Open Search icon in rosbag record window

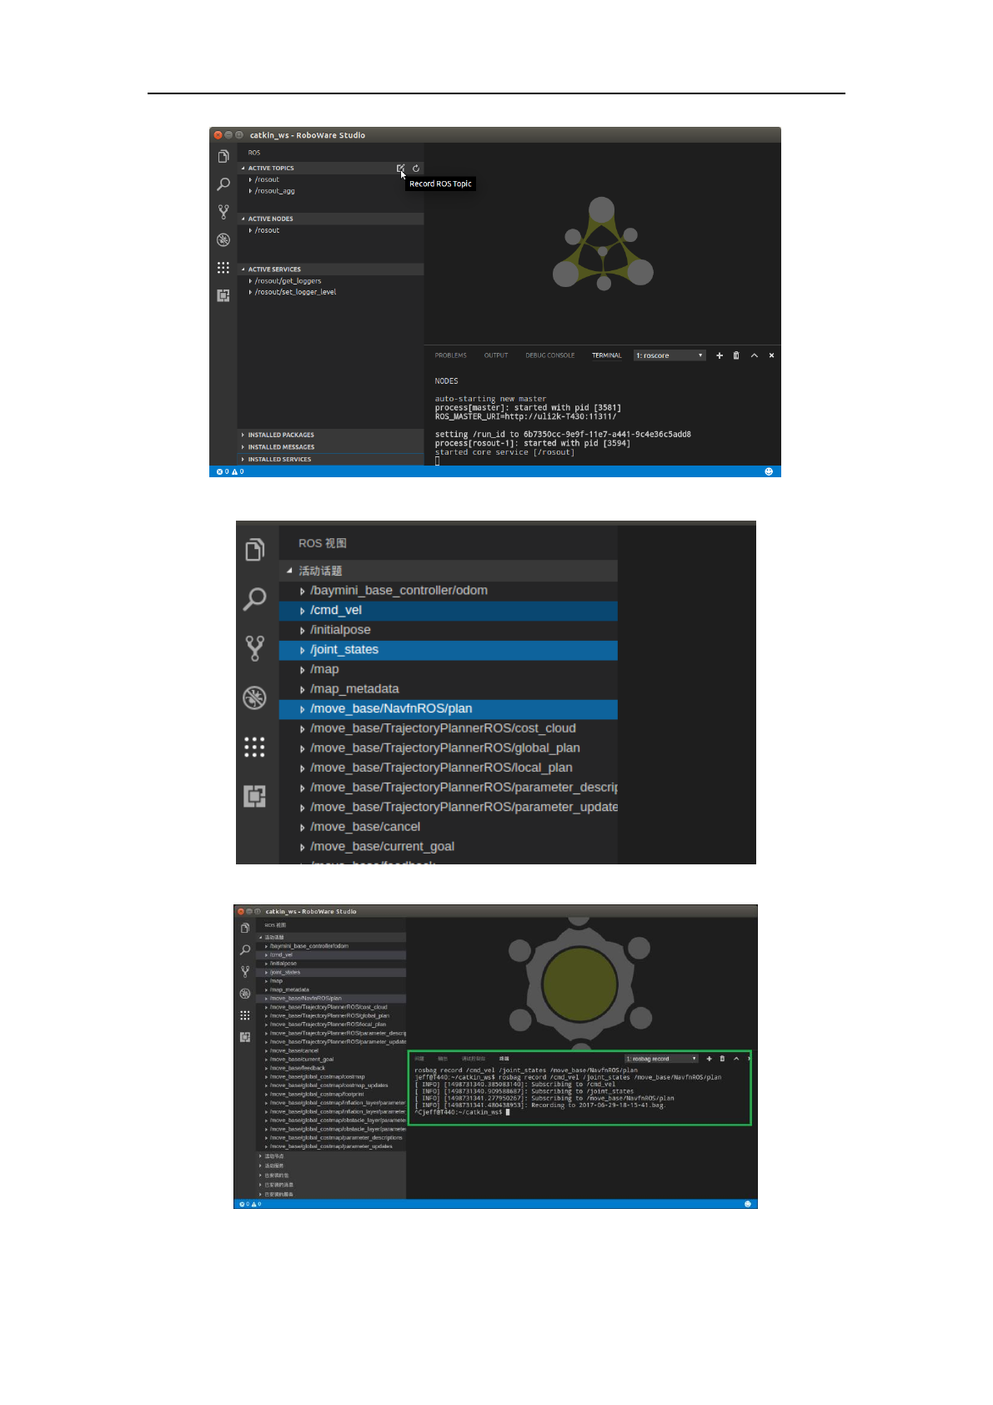(x=245, y=949)
